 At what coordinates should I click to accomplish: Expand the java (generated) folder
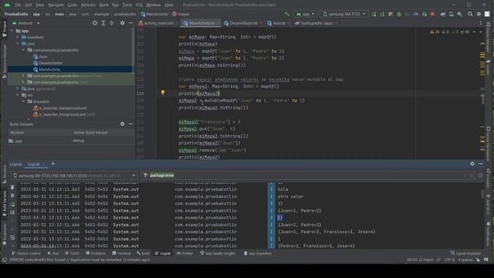click(18, 89)
